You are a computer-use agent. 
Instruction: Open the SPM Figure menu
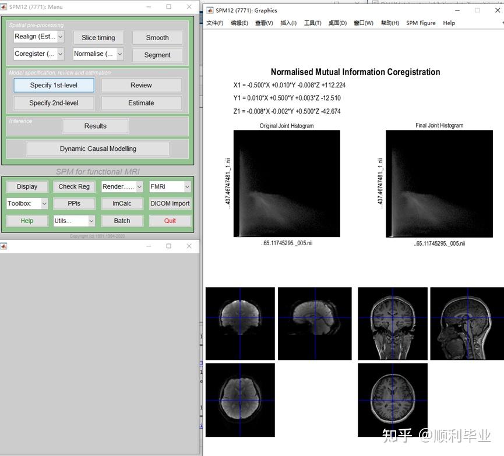(x=421, y=23)
